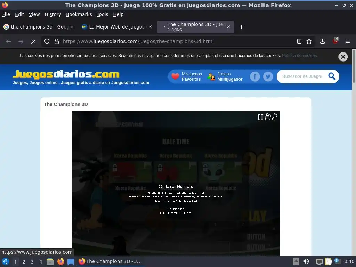356x267 pixels.
Task: Close The Champions 3D tab
Action: (228, 27)
